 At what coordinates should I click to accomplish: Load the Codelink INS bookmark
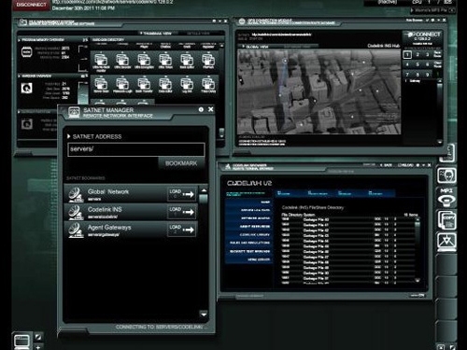tap(182, 212)
